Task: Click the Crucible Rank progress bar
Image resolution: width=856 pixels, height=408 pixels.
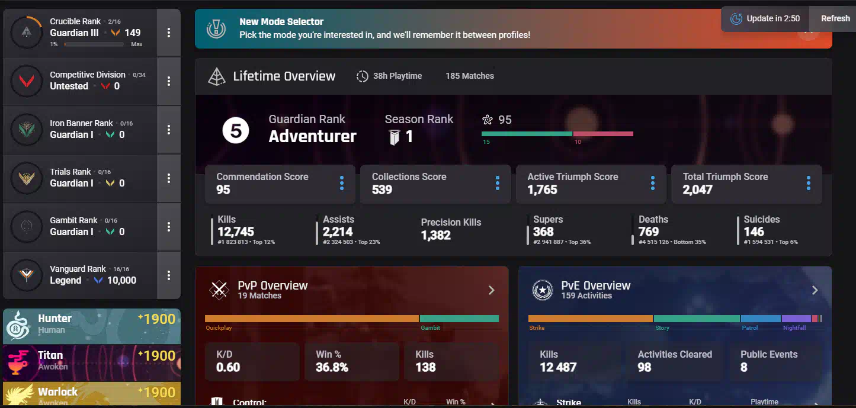Action: [x=94, y=44]
